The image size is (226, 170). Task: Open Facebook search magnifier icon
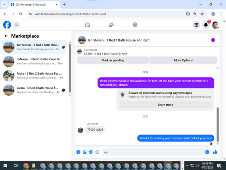(x=17, y=25)
